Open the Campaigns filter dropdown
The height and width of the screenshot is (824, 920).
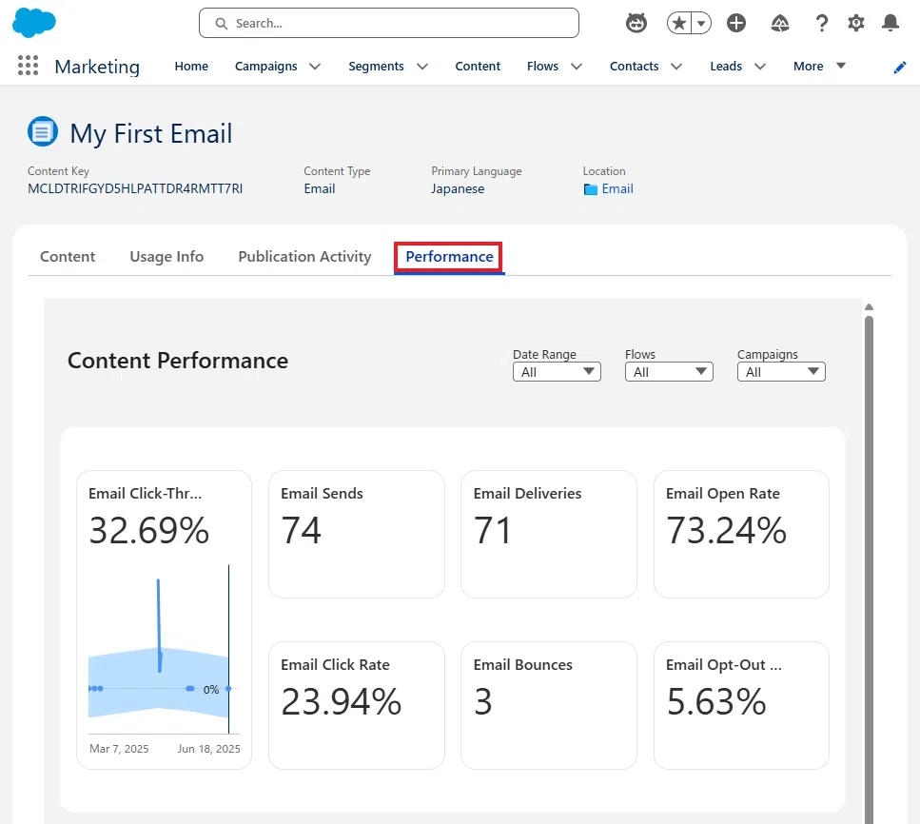[781, 371]
